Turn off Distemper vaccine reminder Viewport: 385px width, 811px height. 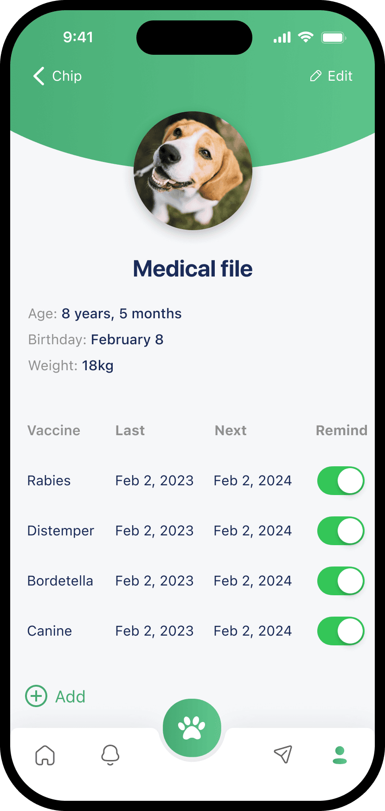click(x=341, y=531)
